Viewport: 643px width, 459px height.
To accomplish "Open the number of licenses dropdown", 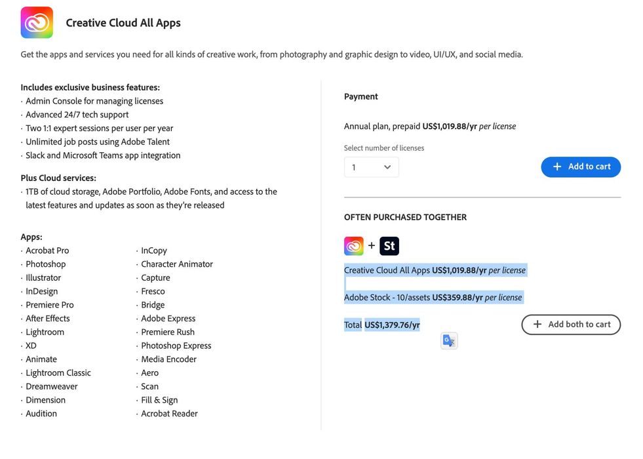I will coord(371,167).
